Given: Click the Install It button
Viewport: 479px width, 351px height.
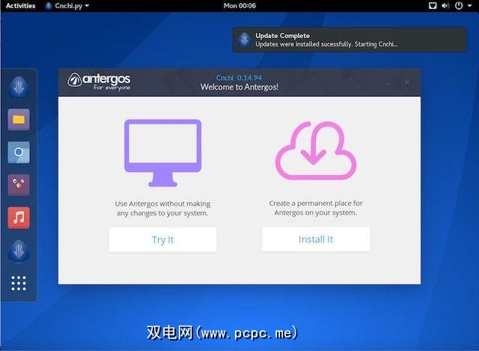Looking at the screenshot, I should 316,239.
